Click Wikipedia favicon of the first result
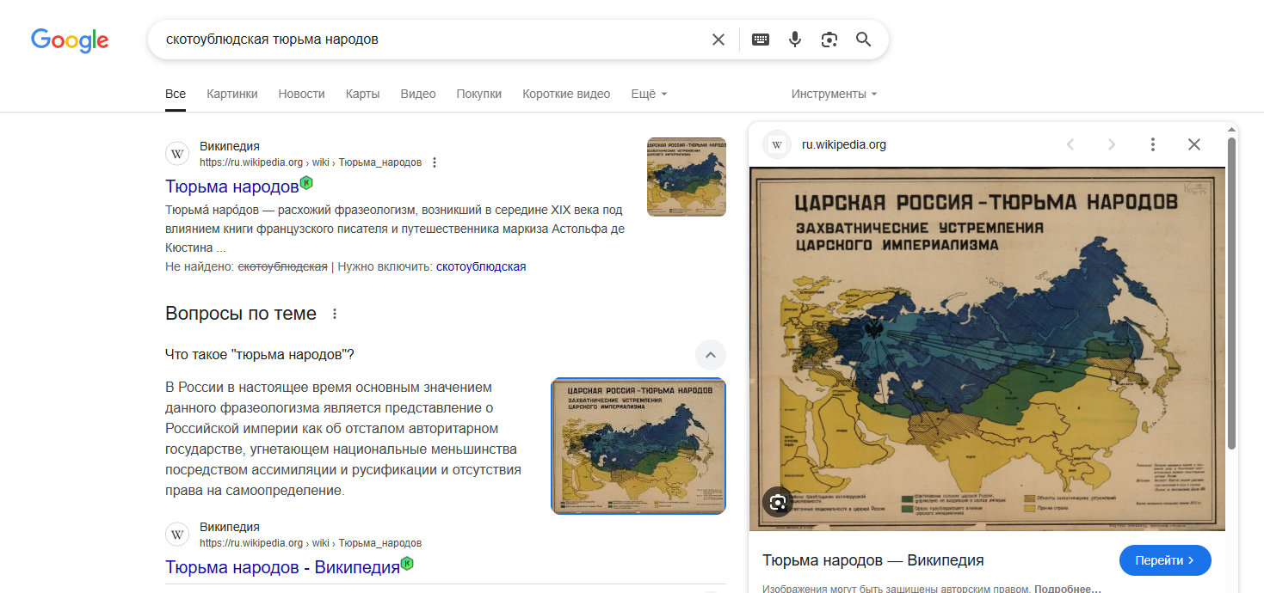Screen dimensions: 1264x593 pyautogui.click(x=177, y=154)
